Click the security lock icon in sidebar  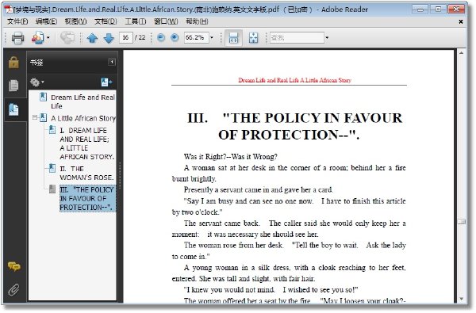coord(13,63)
